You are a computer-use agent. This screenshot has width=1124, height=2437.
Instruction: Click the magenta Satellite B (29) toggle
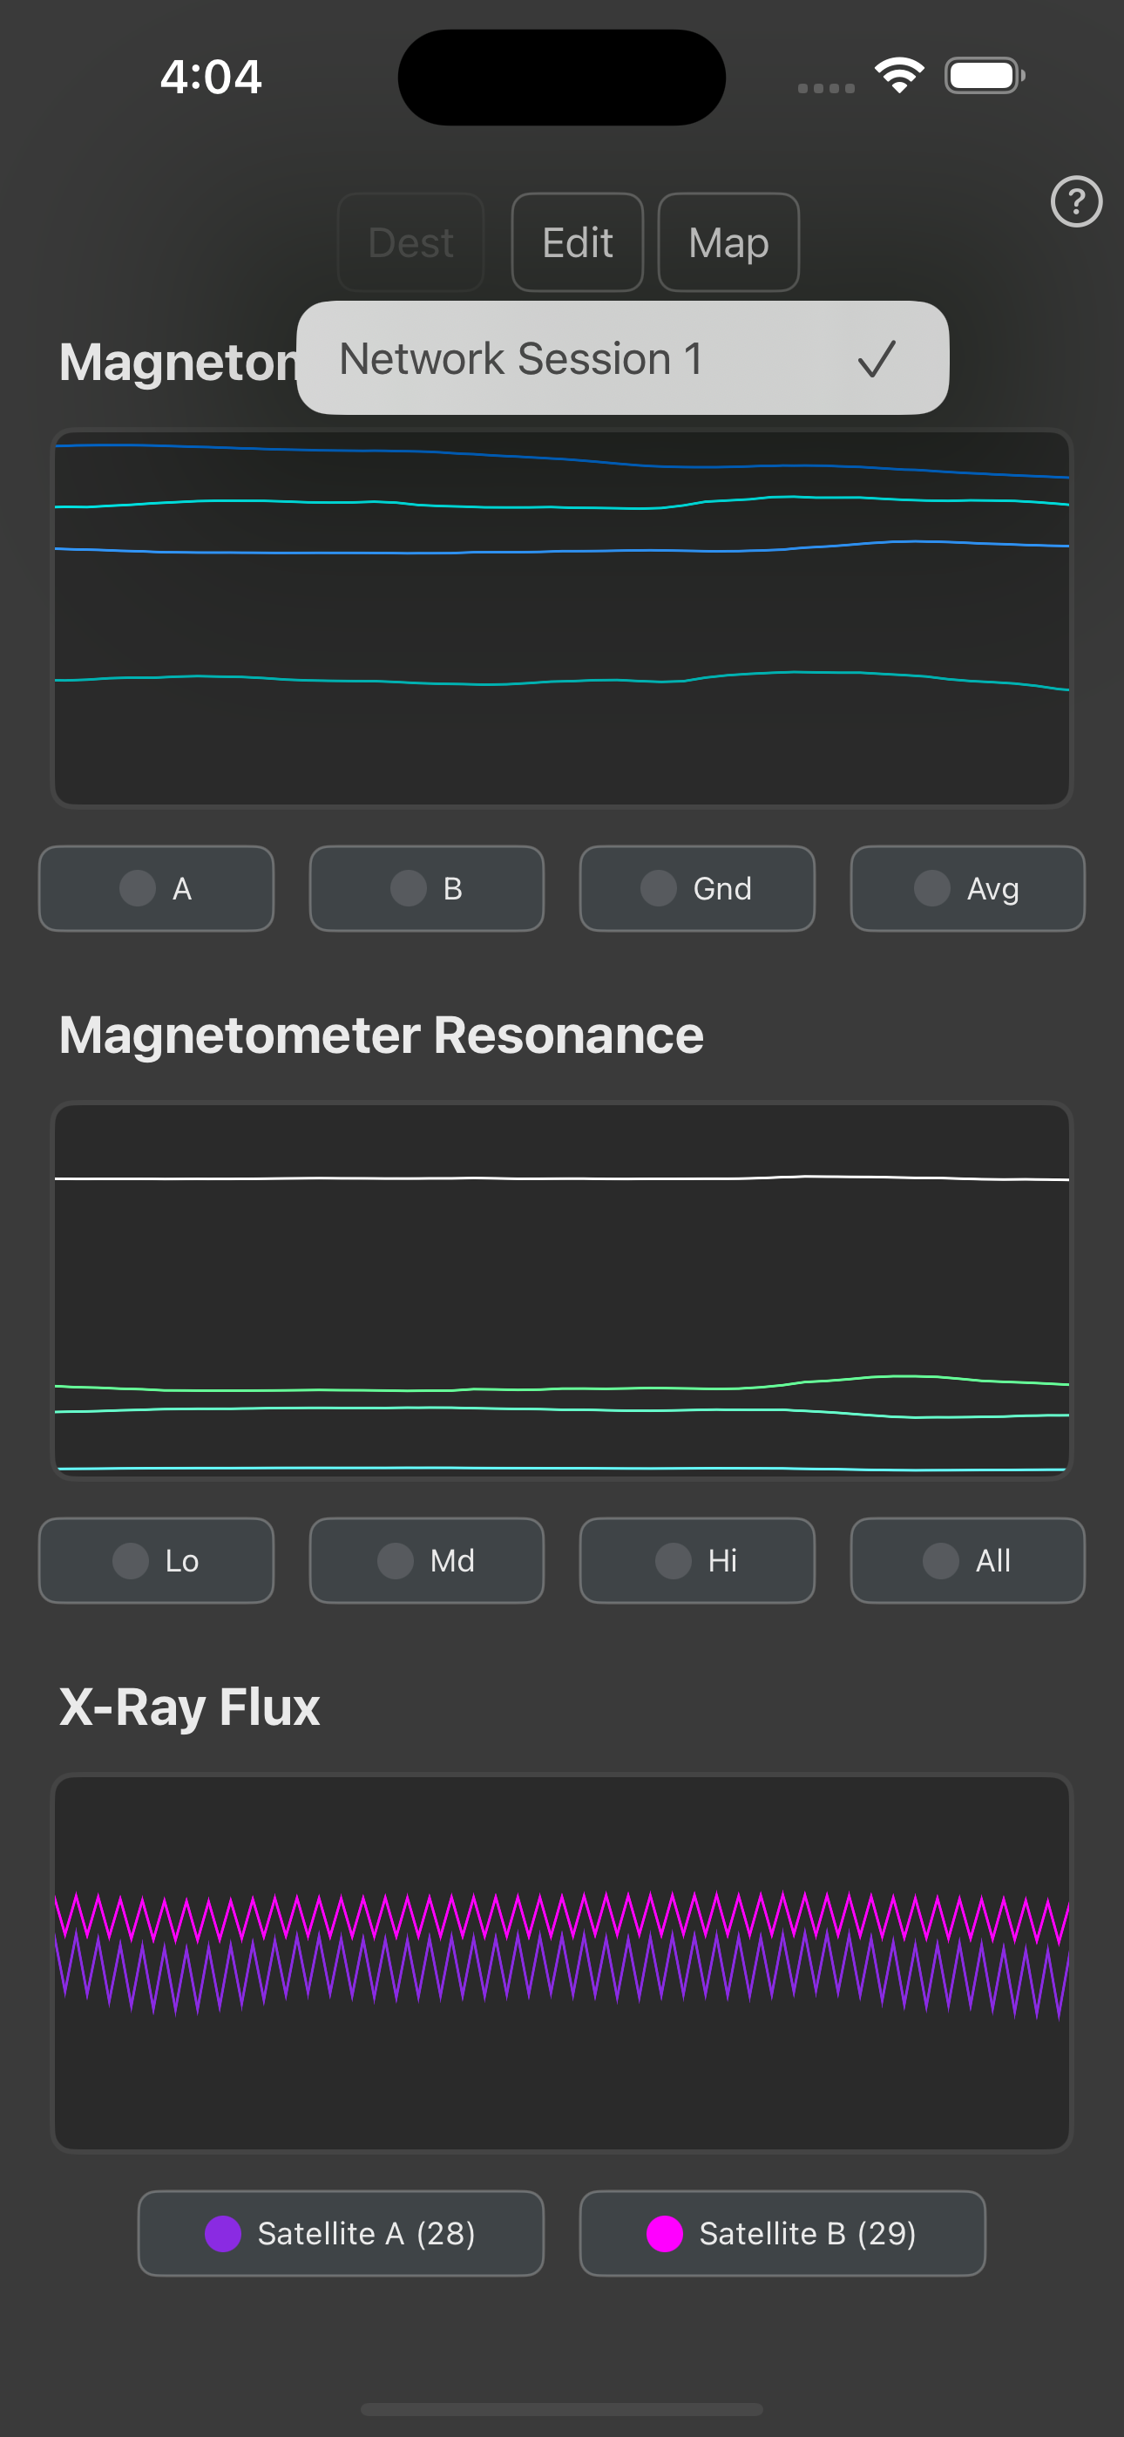coord(782,2234)
